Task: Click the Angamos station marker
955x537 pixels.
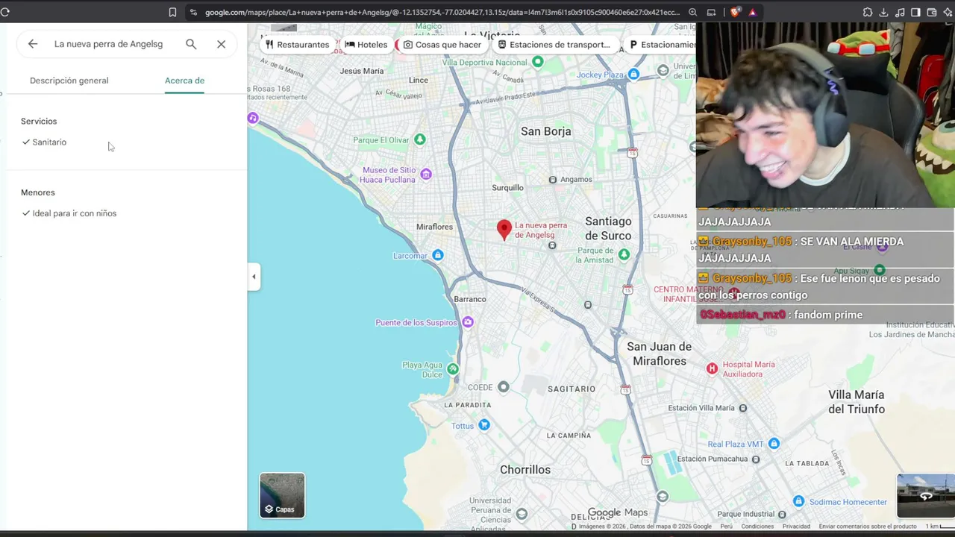Action: [553, 180]
